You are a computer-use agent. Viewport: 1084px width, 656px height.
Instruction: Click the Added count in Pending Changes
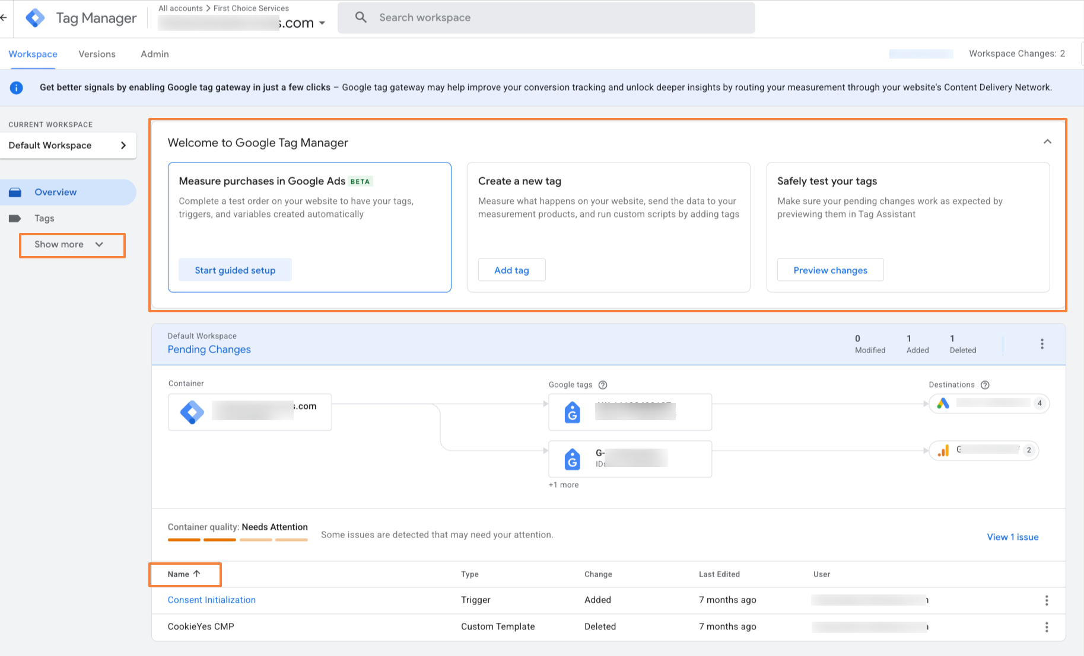click(917, 344)
